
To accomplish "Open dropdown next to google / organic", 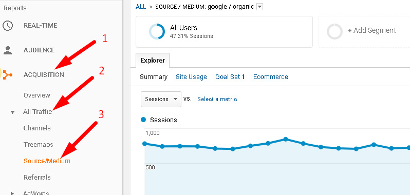I will point(259,7).
